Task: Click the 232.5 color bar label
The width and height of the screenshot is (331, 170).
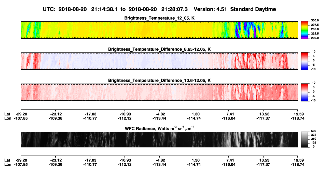Action: click(314, 33)
